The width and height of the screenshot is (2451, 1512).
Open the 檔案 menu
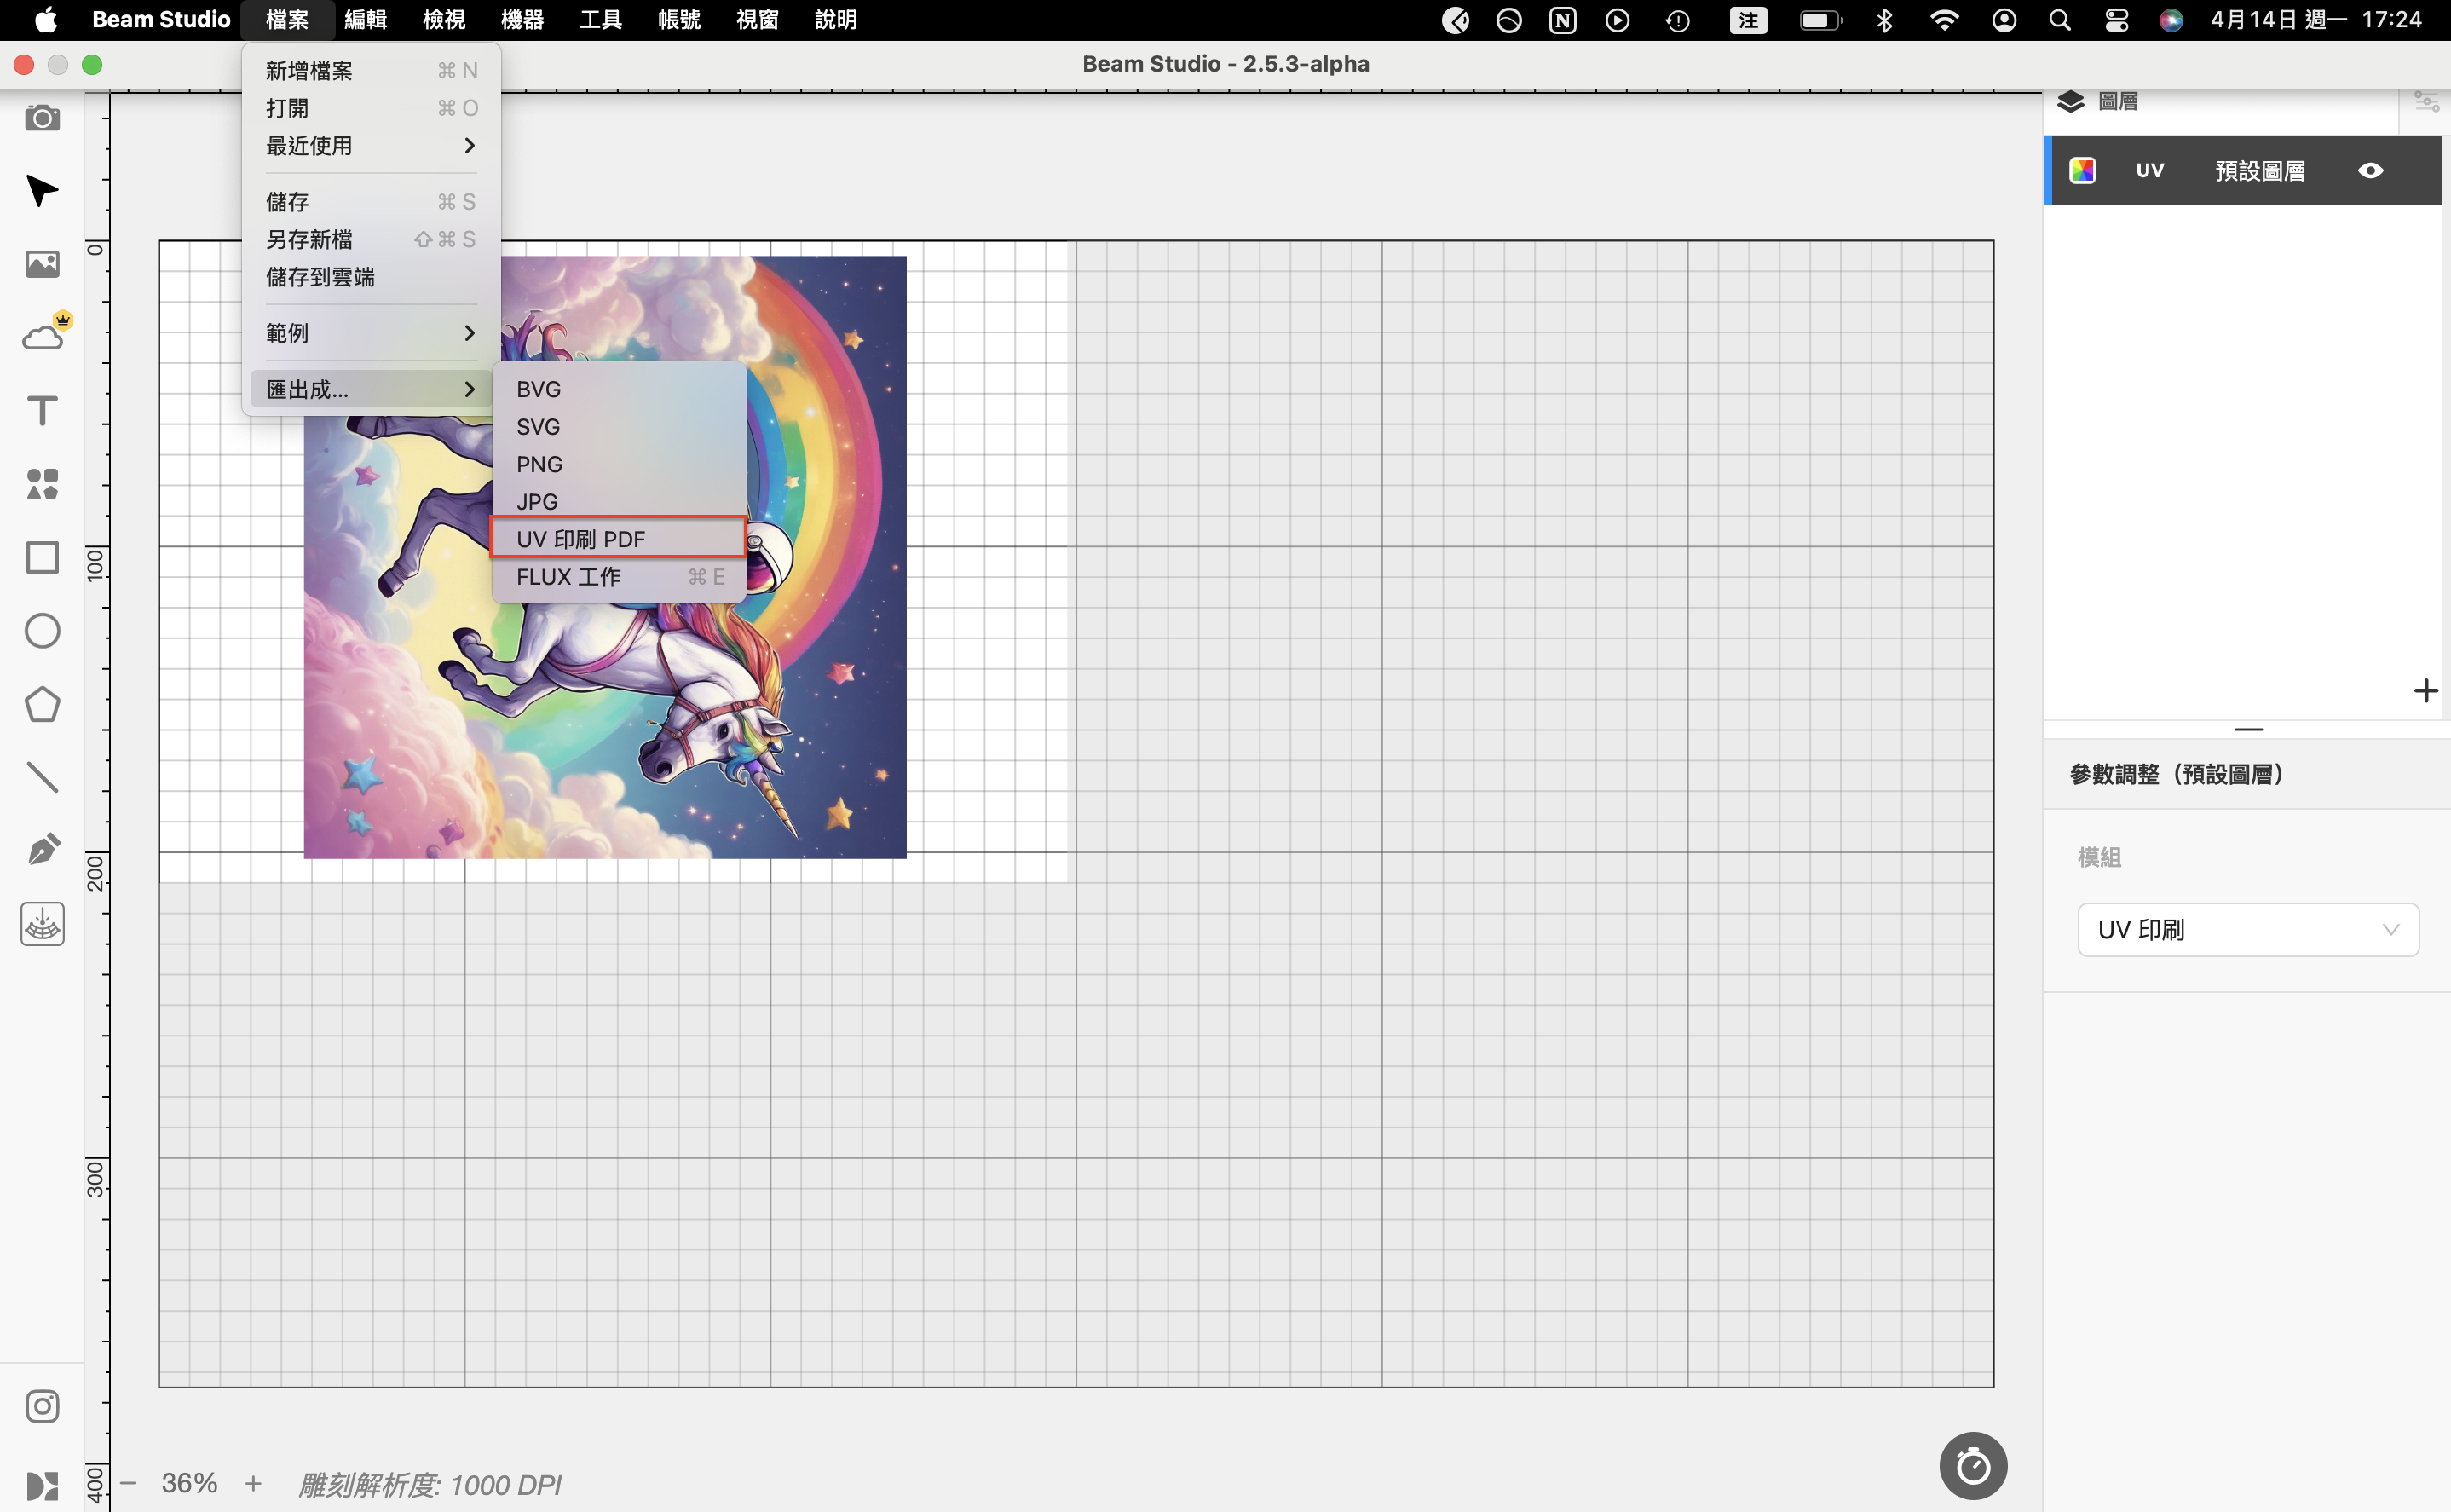tap(287, 20)
